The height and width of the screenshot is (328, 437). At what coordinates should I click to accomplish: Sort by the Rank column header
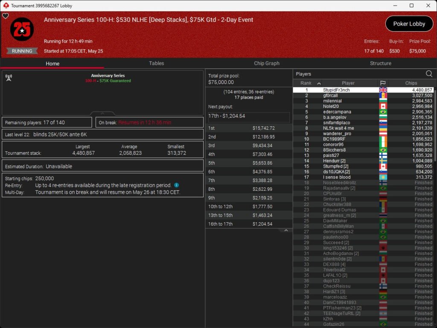[306, 83]
